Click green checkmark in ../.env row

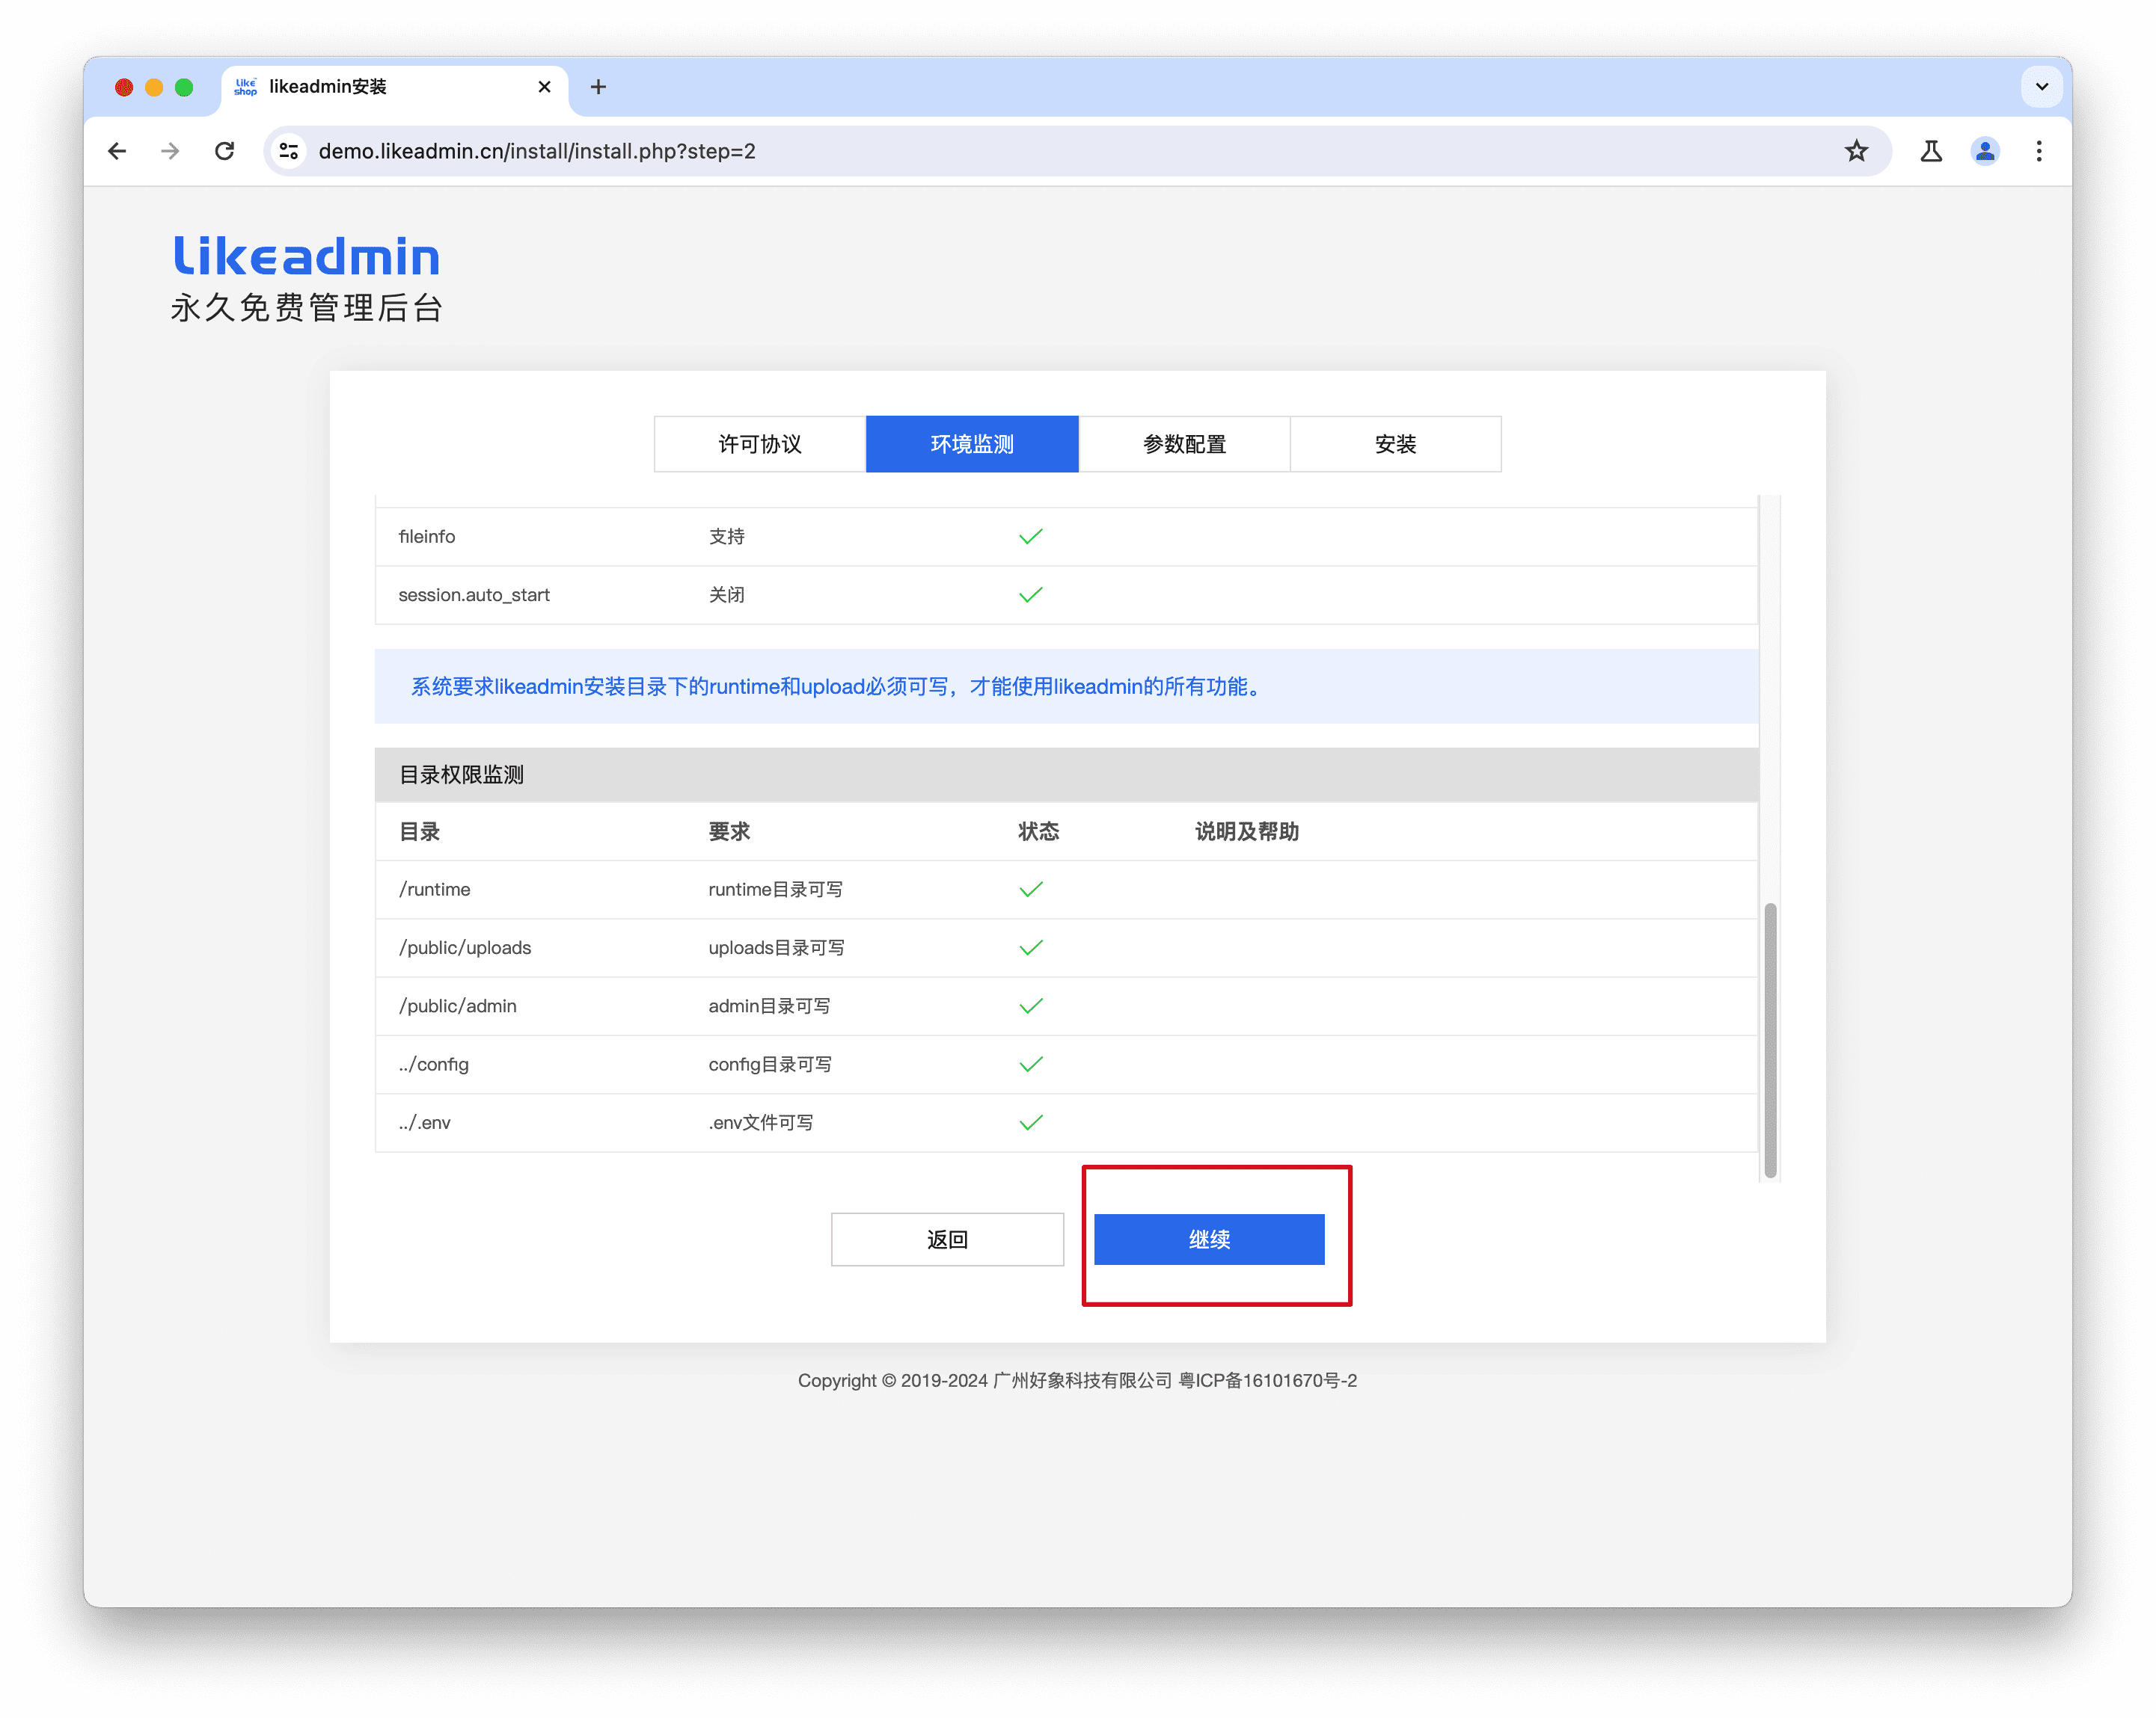coord(1031,1122)
